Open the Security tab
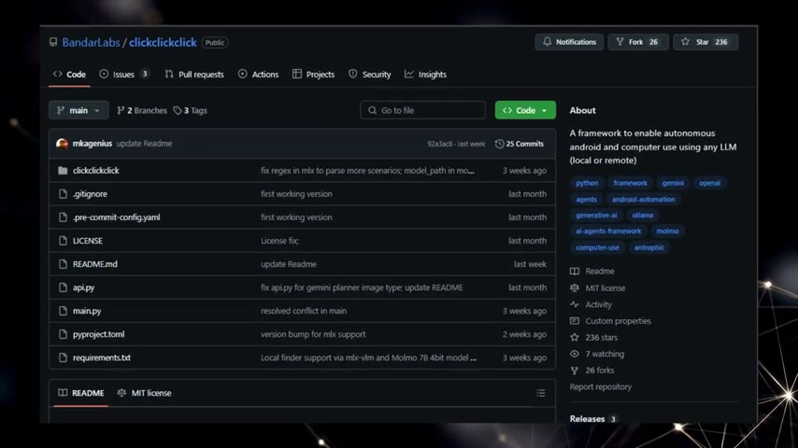This screenshot has height=448, width=798. [x=369, y=75]
